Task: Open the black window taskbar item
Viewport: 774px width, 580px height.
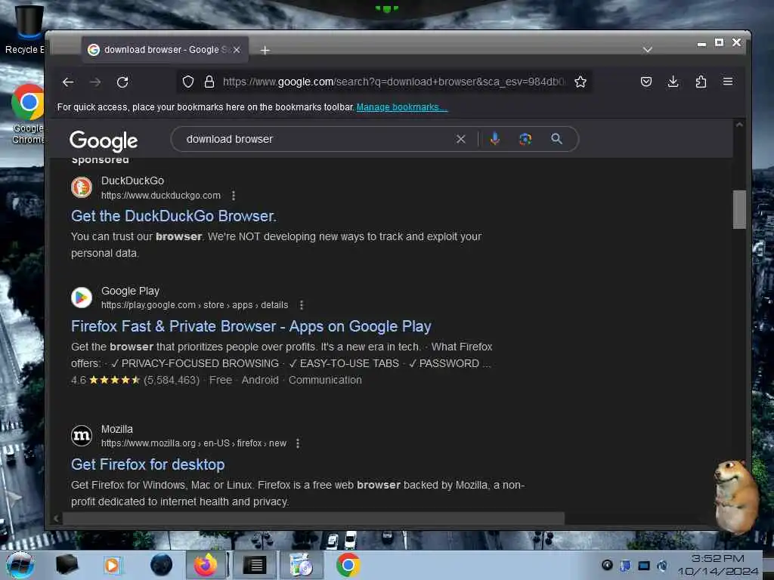Action: tap(255, 565)
